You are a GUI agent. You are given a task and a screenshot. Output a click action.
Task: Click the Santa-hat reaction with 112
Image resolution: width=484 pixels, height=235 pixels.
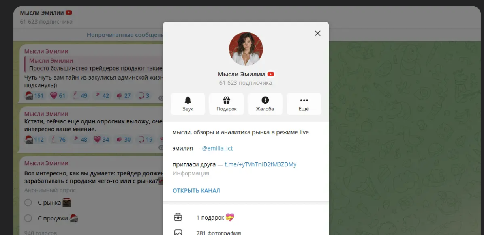[34, 139]
